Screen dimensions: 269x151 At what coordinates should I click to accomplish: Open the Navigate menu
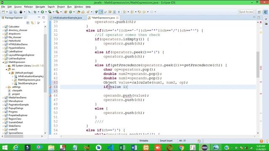tap(40, 7)
